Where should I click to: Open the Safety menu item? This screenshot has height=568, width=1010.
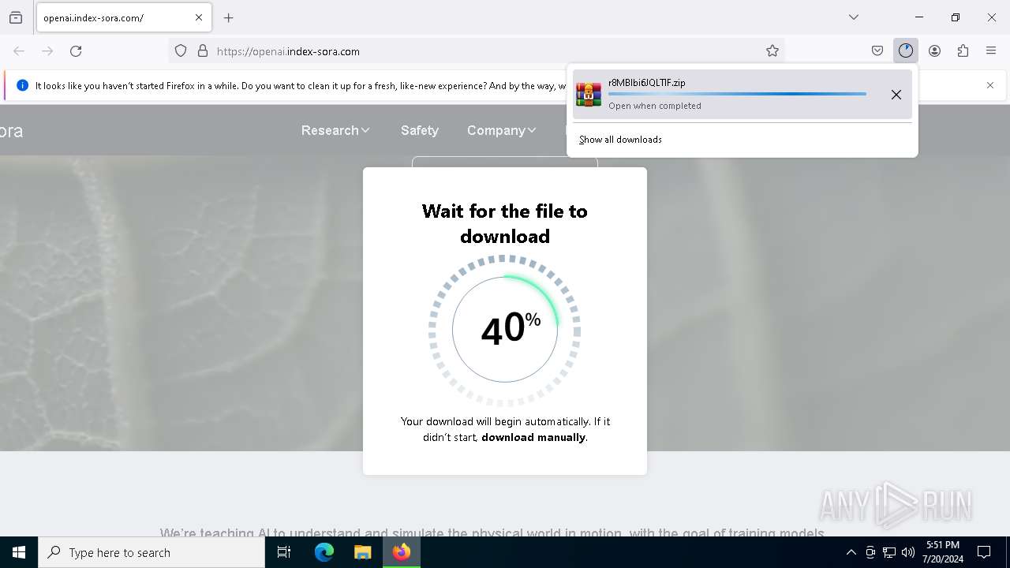(x=420, y=130)
